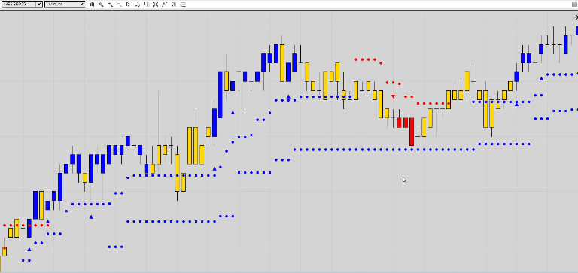
Task: Open the data series icon
Action: [174, 4]
